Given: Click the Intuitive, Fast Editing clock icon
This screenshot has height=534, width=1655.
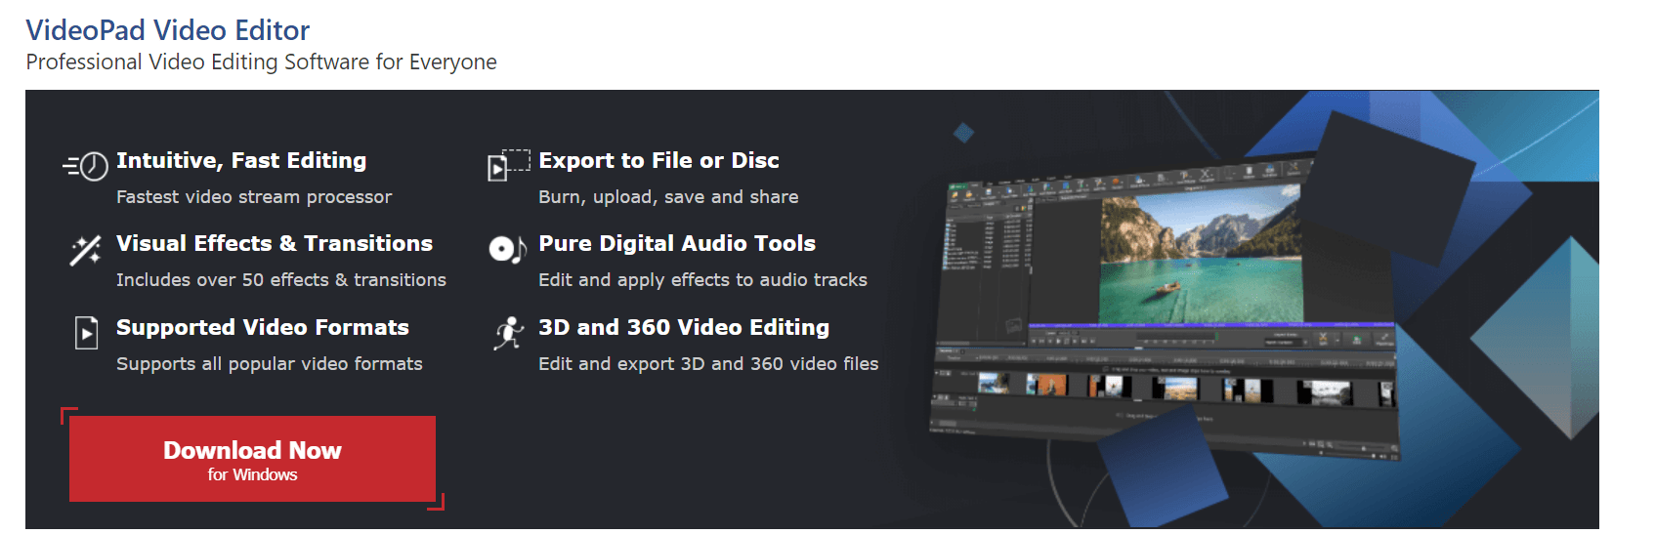Looking at the screenshot, I should tap(86, 166).
